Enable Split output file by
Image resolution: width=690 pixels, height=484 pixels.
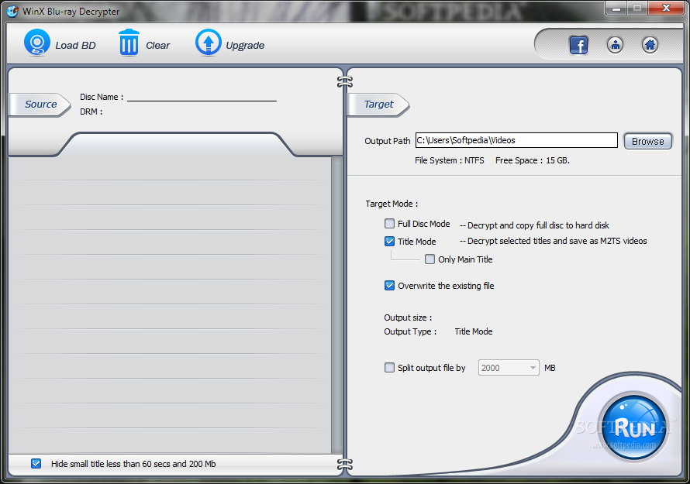pos(389,368)
